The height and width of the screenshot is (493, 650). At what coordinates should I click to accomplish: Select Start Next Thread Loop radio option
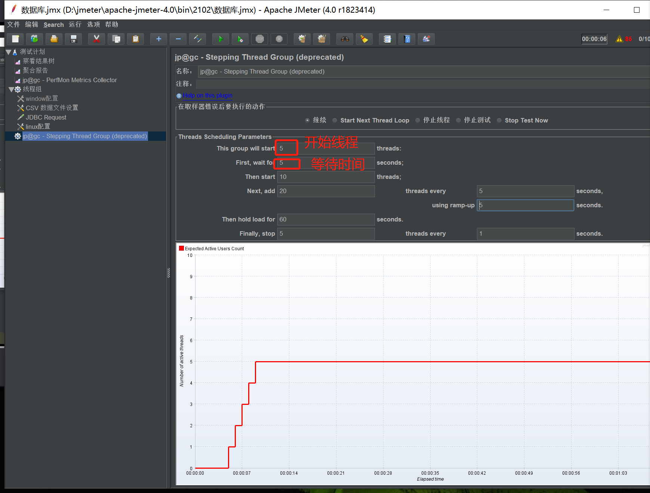(335, 120)
